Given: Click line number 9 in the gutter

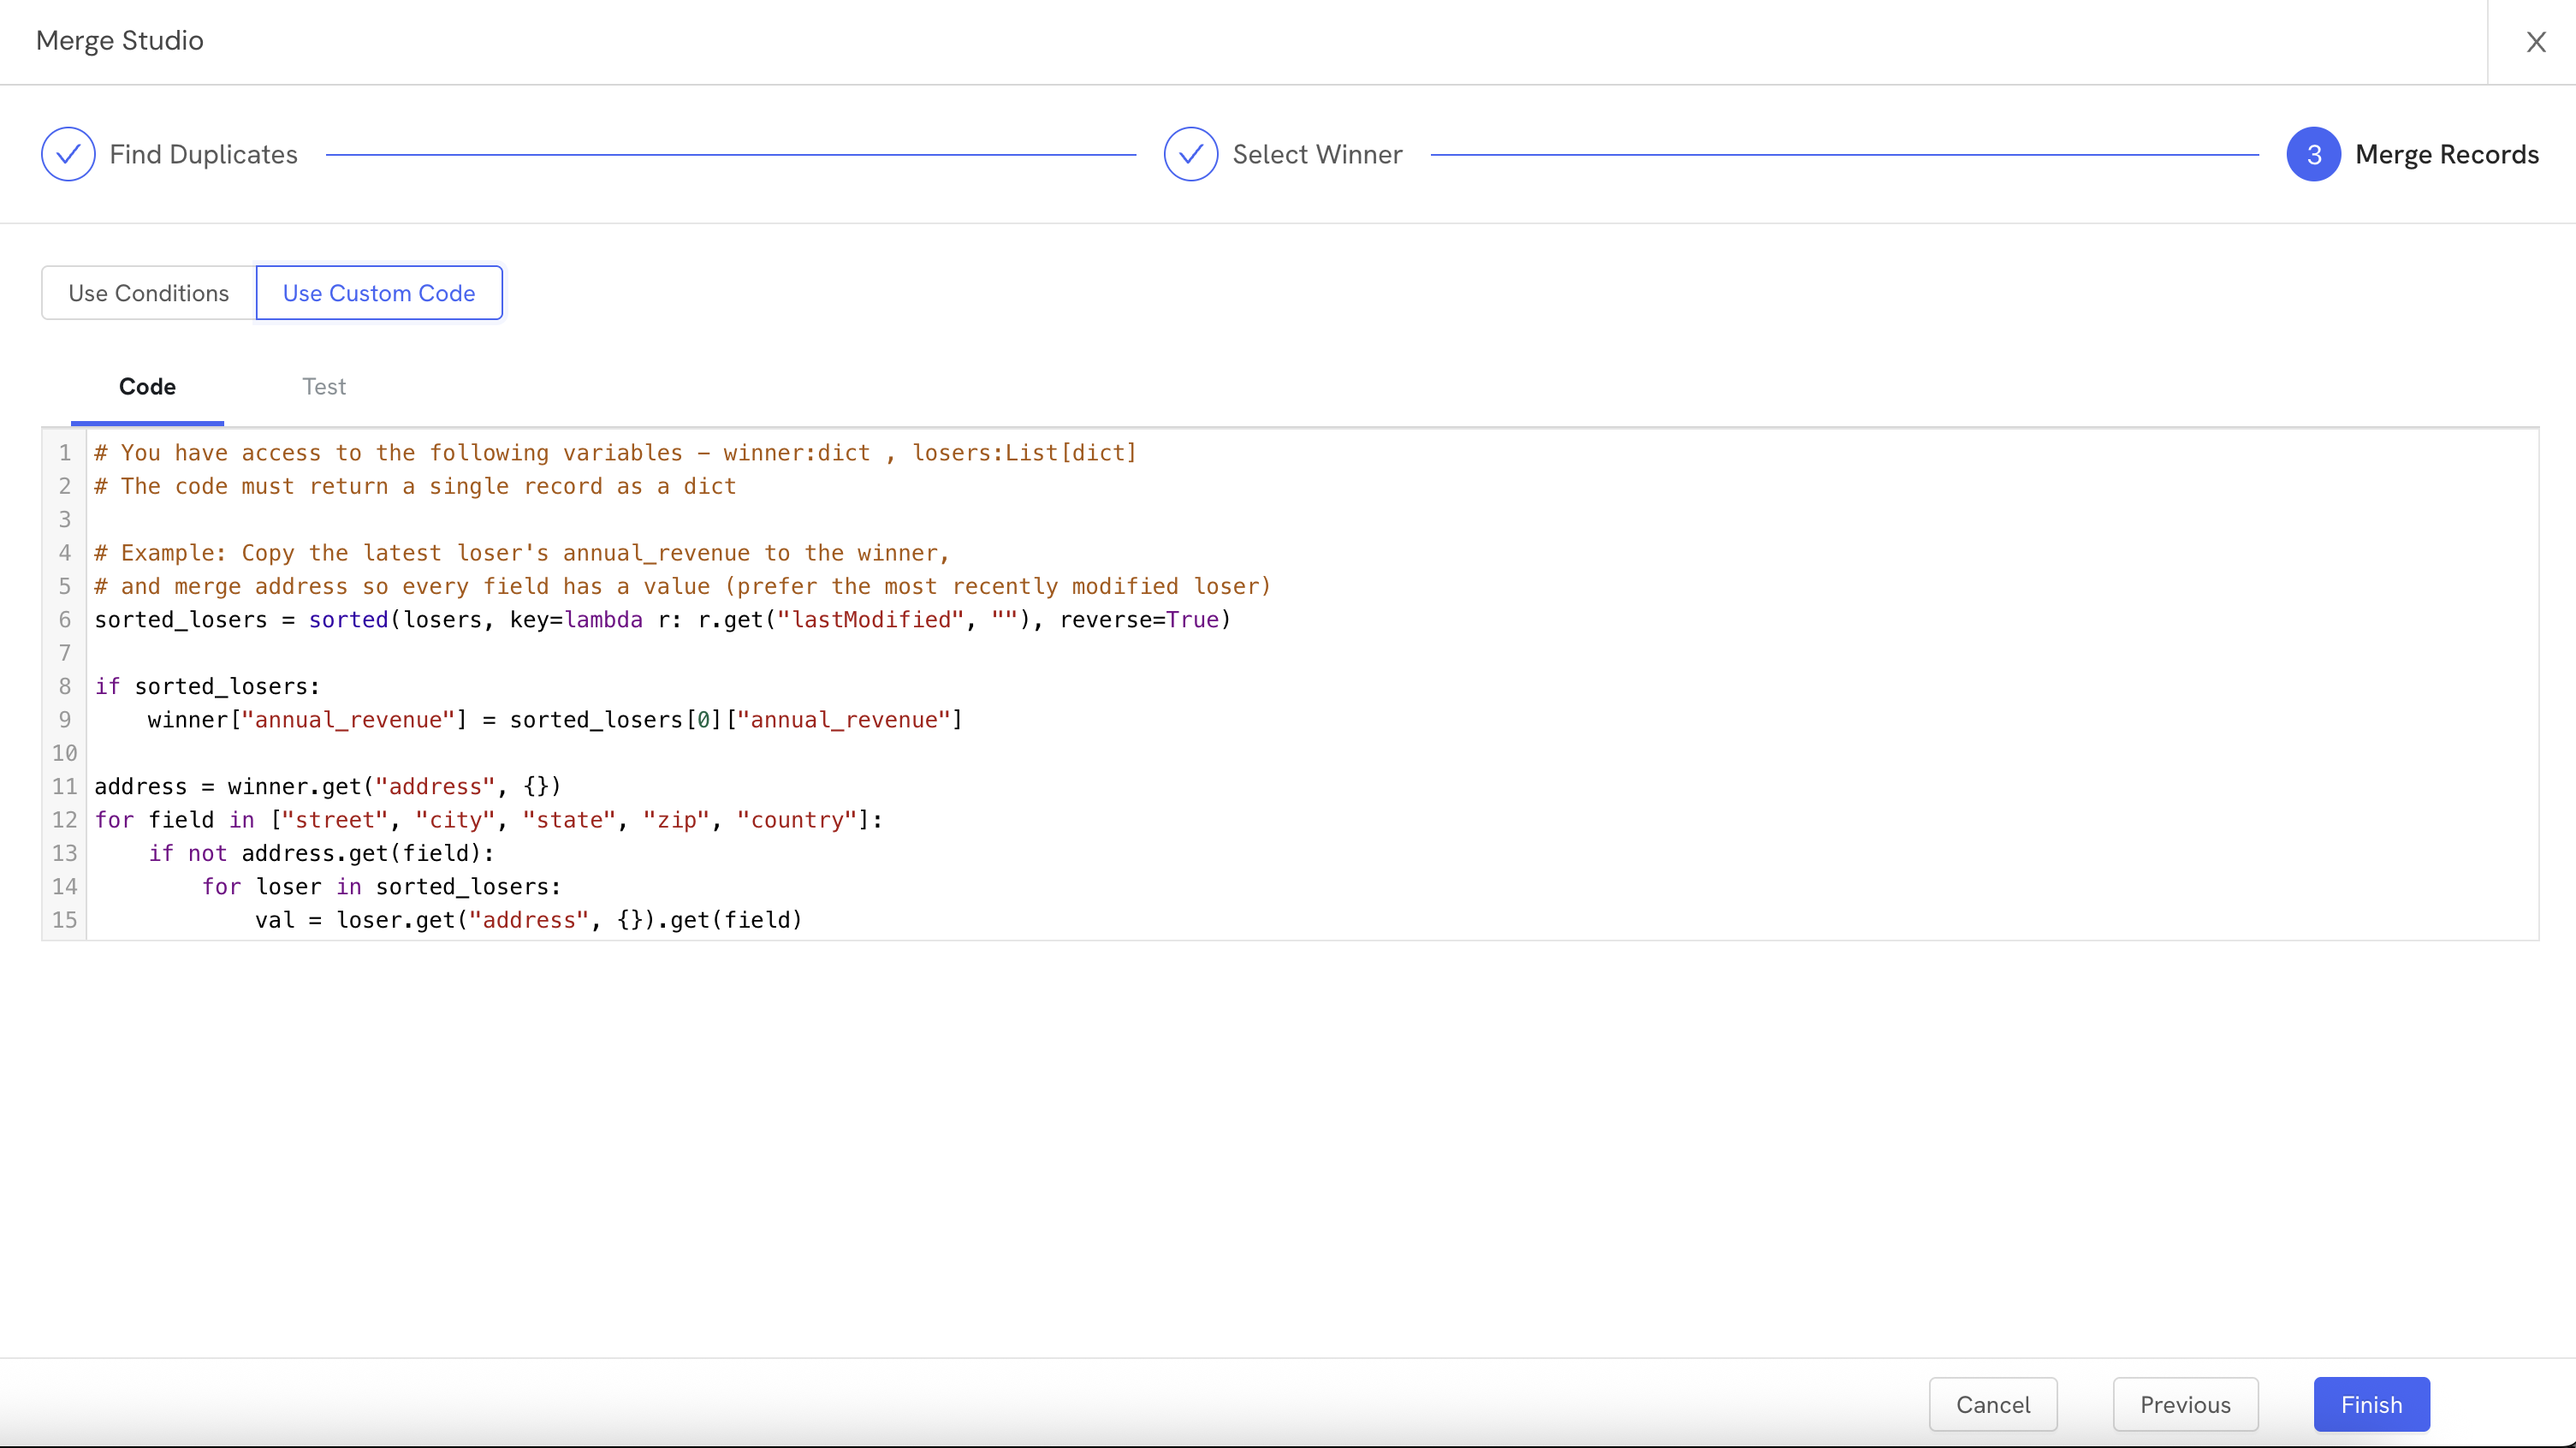Looking at the screenshot, I should coord(64,720).
